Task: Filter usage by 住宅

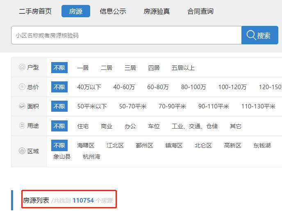Action: coord(83,126)
